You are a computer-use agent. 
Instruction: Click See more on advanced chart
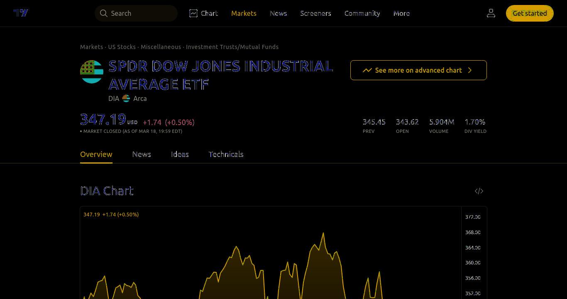(418, 70)
